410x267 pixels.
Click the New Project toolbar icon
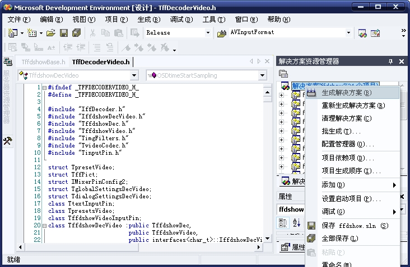tap(12, 33)
